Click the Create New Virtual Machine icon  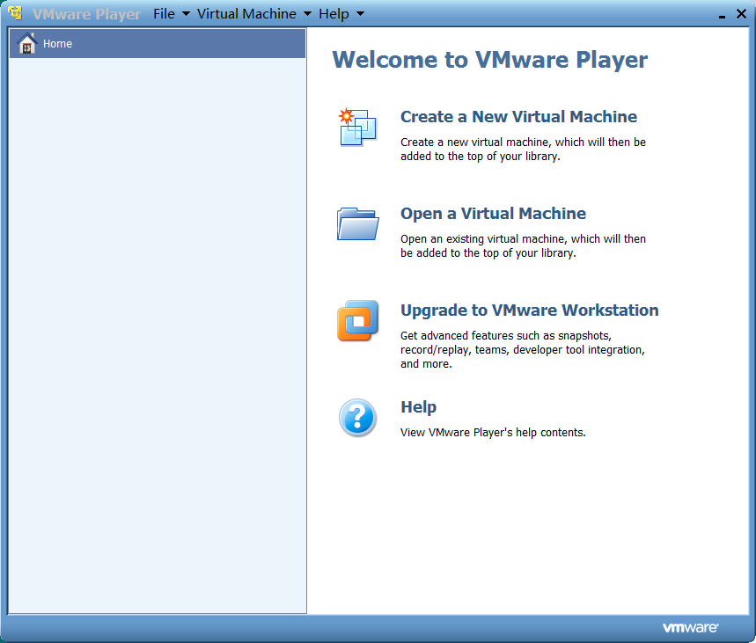coord(357,127)
